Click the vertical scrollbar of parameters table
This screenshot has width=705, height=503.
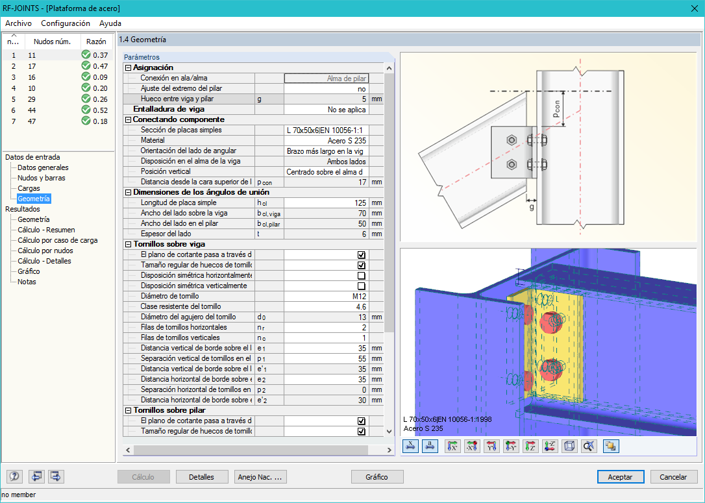coord(389,202)
